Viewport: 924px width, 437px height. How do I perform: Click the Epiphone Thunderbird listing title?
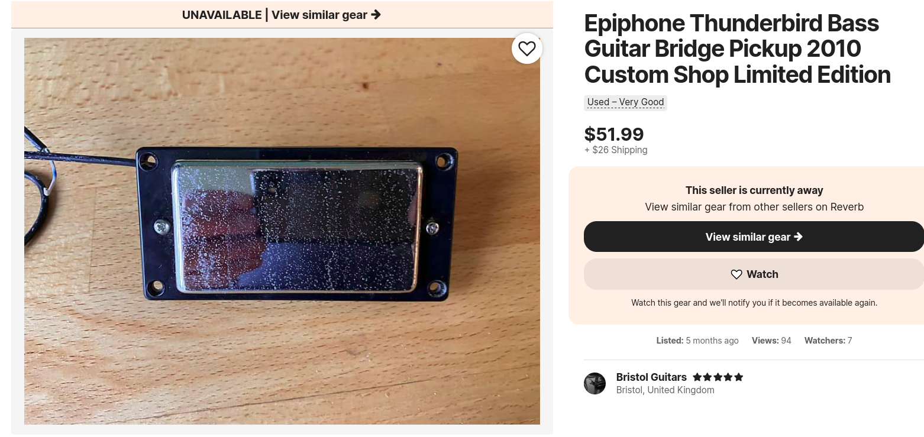pyautogui.click(x=737, y=48)
